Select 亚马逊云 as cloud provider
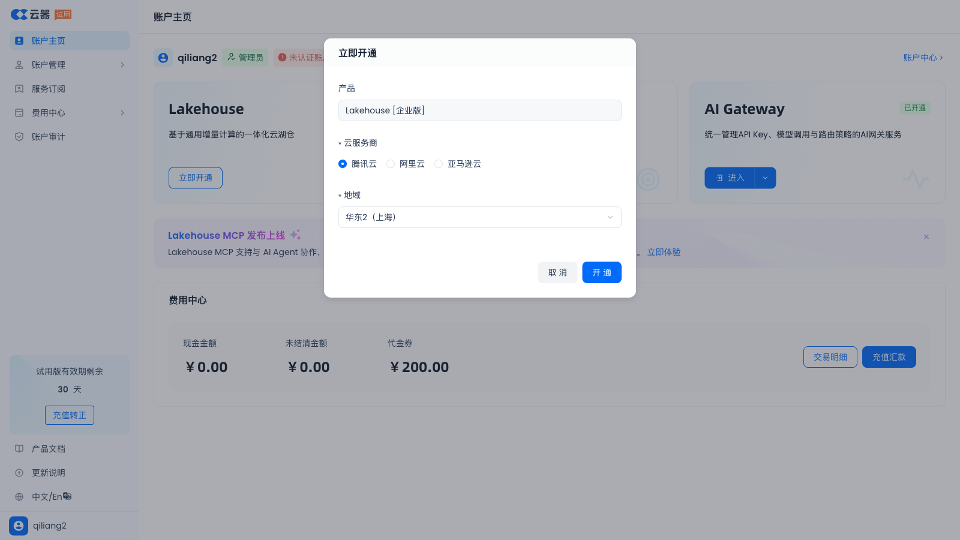 click(x=439, y=164)
